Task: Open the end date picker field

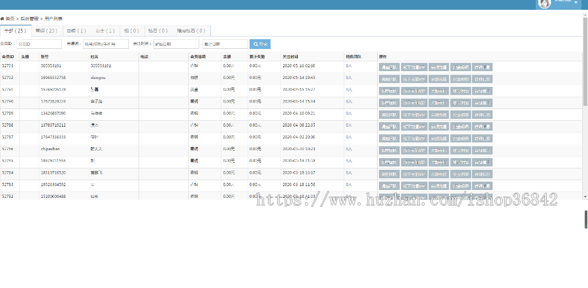Action: coord(224,44)
